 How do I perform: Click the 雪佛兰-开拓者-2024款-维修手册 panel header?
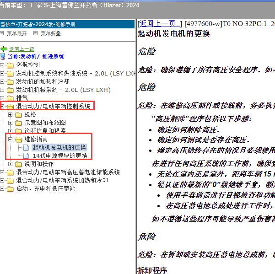67,24
